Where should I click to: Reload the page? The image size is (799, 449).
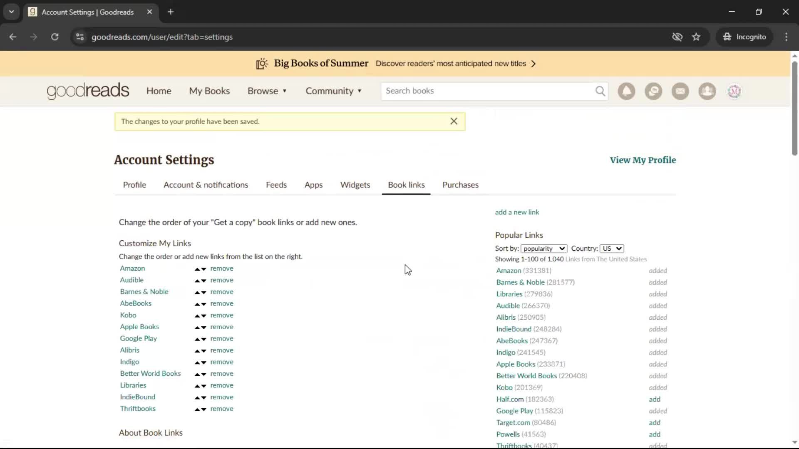[x=55, y=37]
